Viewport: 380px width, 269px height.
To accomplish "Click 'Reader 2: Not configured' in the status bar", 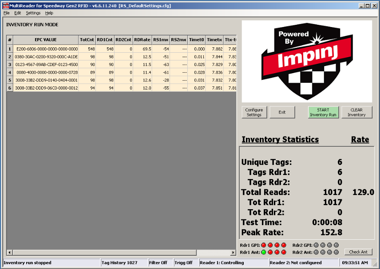I will (x=296, y=263).
